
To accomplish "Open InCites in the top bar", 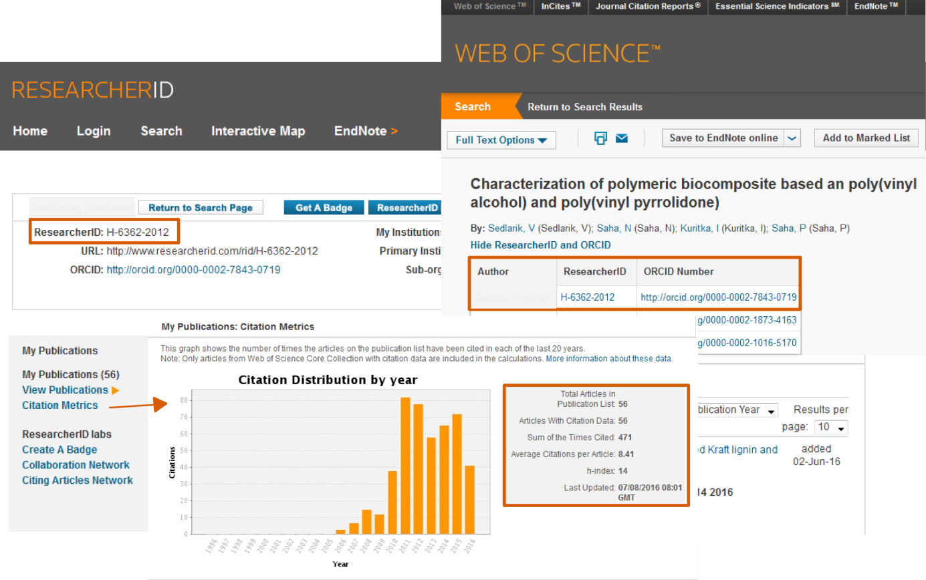I will (x=560, y=7).
